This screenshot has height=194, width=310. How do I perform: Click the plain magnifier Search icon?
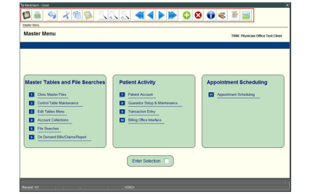pos(103,15)
